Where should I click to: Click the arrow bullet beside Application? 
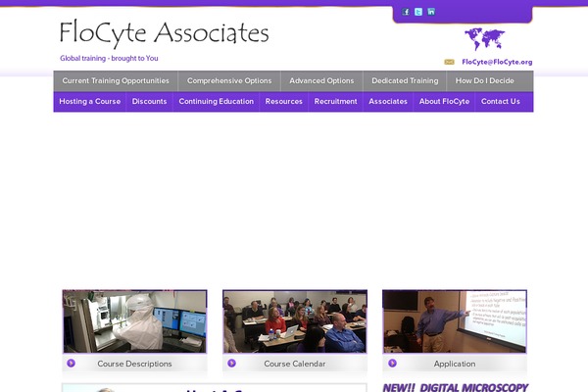392,364
